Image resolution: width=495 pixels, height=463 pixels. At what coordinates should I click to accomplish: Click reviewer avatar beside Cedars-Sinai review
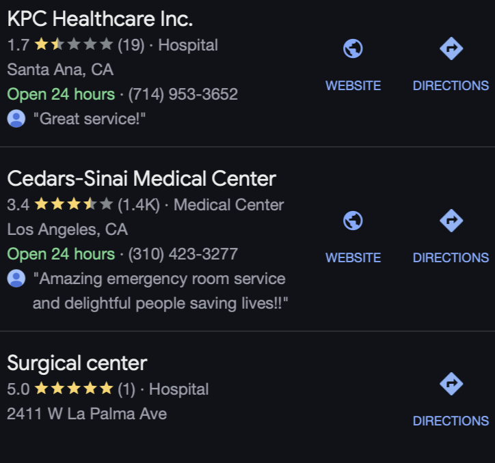point(16,279)
